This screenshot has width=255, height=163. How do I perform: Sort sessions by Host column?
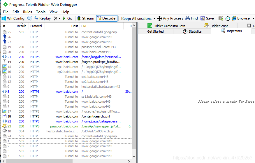pyautogui.click(x=62, y=26)
